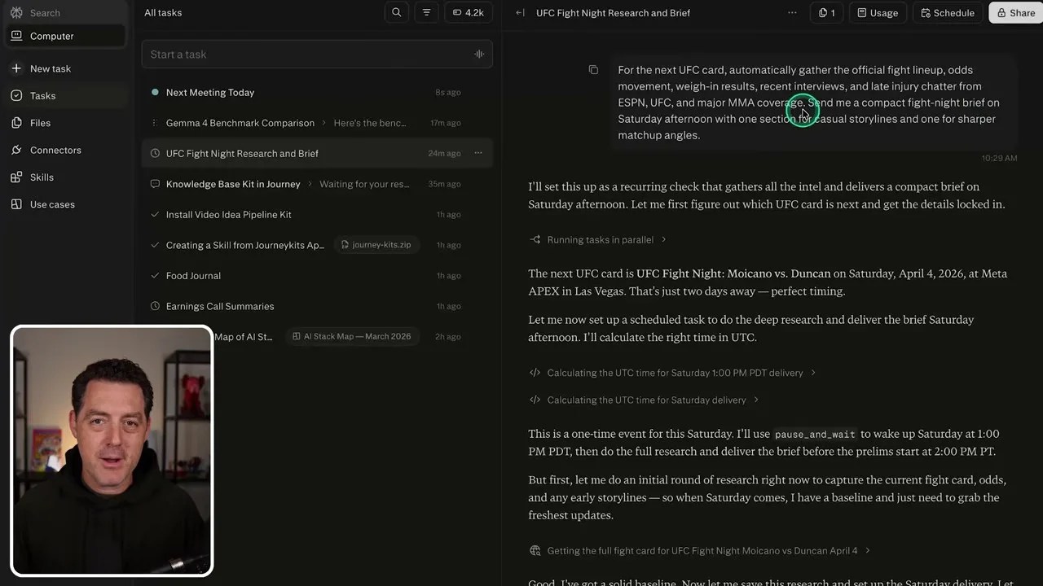This screenshot has height=586, width=1043.
Task: Click status icon of Gemma 4 Benchmark task
Action: point(155,123)
